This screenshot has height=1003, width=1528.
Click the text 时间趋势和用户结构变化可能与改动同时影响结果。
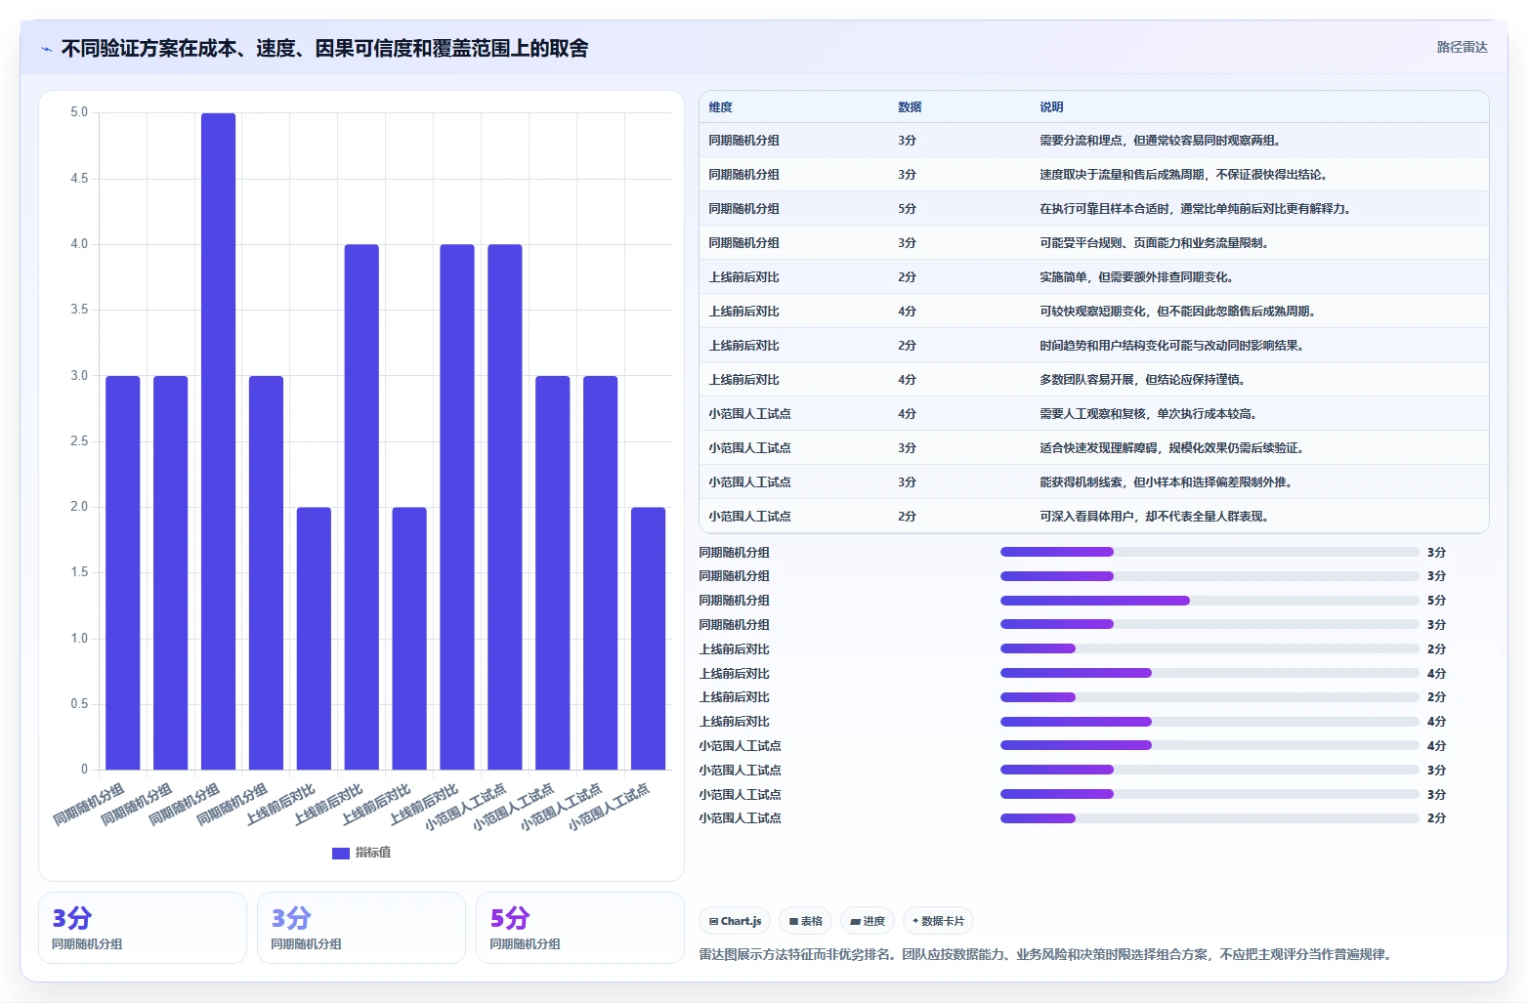(1171, 346)
